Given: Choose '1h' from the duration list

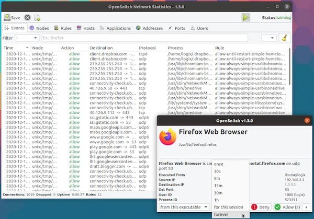Looking at the screenshot, I should 231,200.
